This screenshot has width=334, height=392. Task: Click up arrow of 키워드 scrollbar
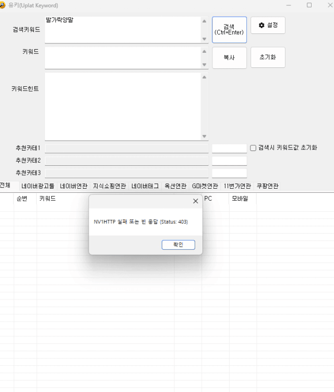(204, 51)
